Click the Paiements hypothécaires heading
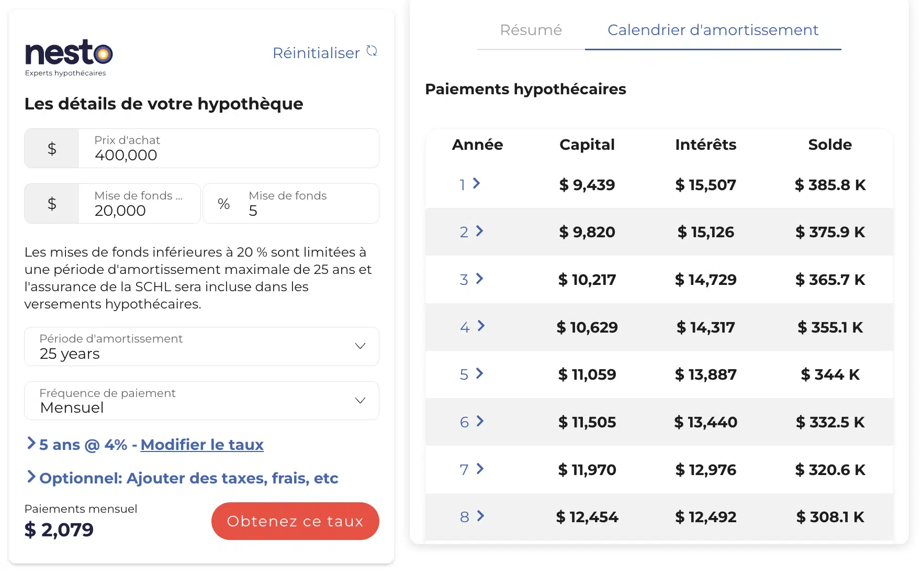 click(525, 89)
